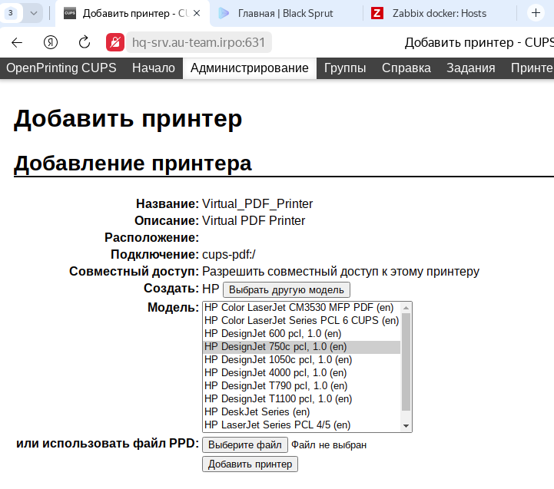
Task: Click the Добавить принтер submit button
Action: (250, 464)
